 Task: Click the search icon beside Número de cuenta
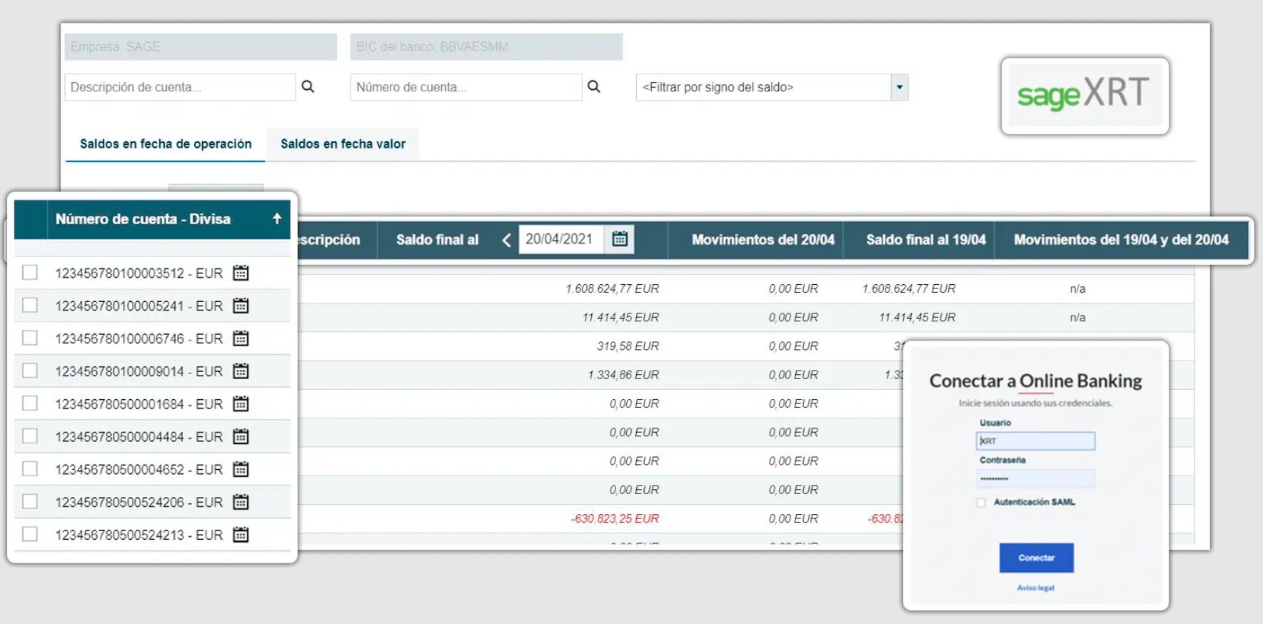pyautogui.click(x=593, y=86)
